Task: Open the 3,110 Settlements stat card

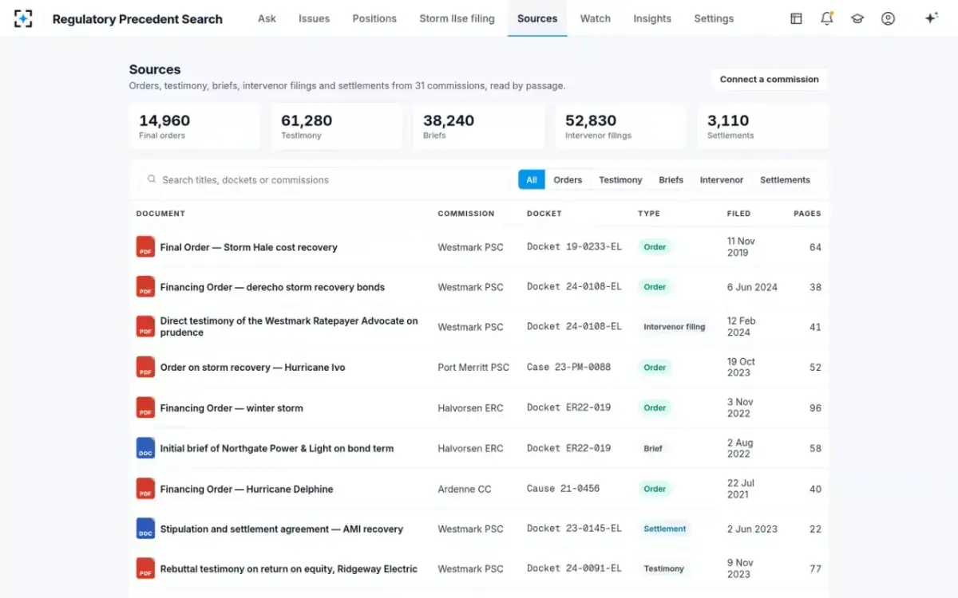Action: (763, 127)
